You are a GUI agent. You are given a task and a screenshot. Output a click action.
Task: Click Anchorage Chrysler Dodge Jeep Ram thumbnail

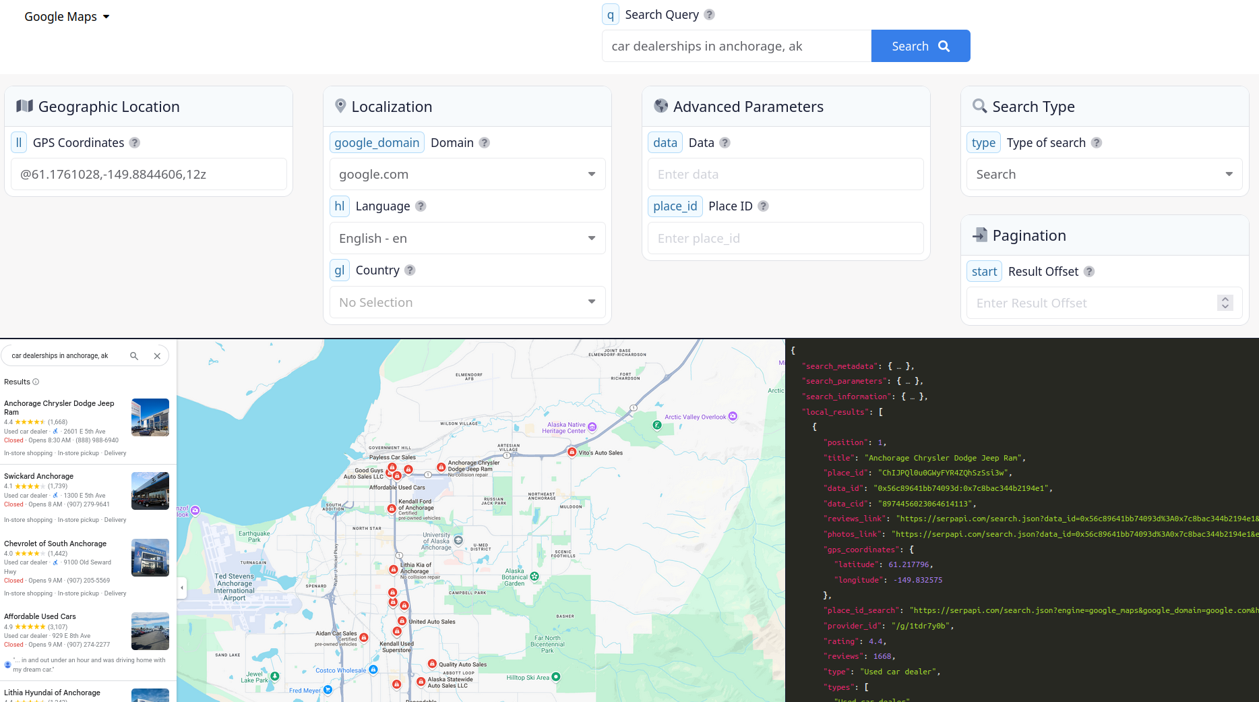click(150, 417)
